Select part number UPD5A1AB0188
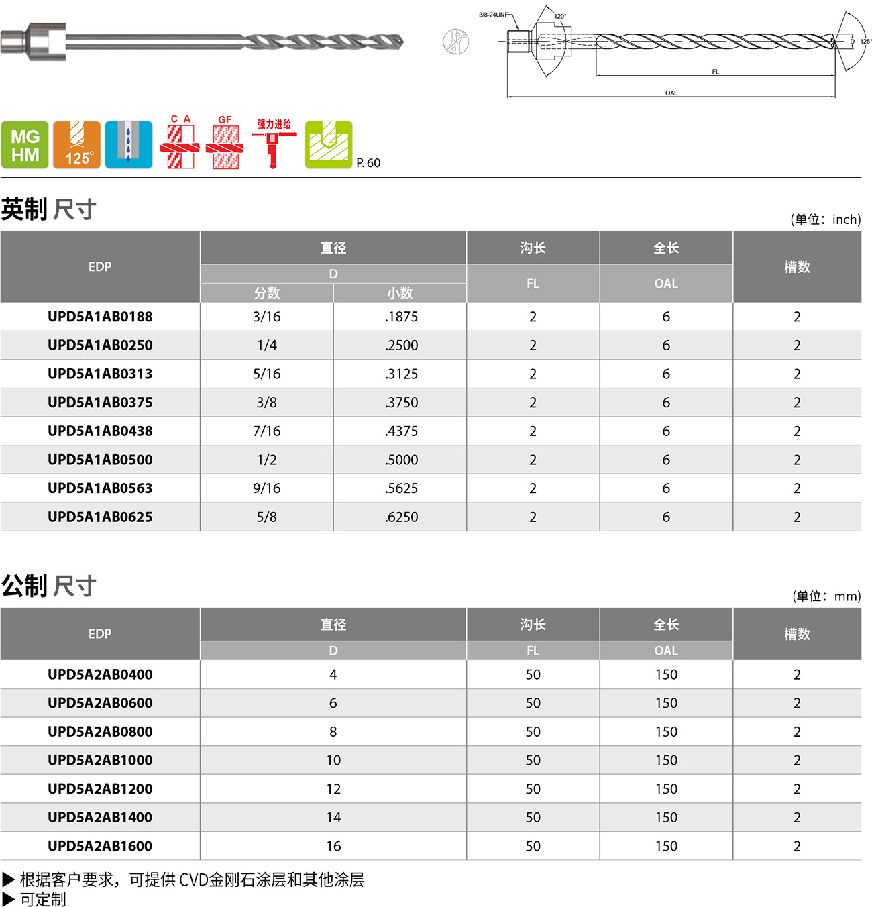872x907 pixels. point(100,317)
